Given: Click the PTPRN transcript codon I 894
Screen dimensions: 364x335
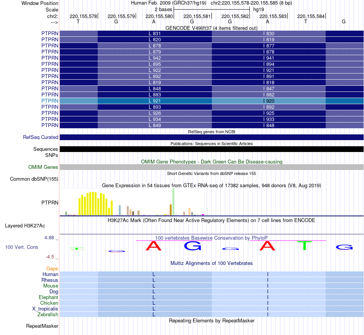Looking at the screenshot, I should [269, 64].
